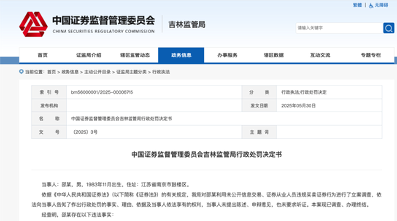The image size is (397, 221).
Task: Click the issue date 2025年05月30日
Action: [298, 106]
